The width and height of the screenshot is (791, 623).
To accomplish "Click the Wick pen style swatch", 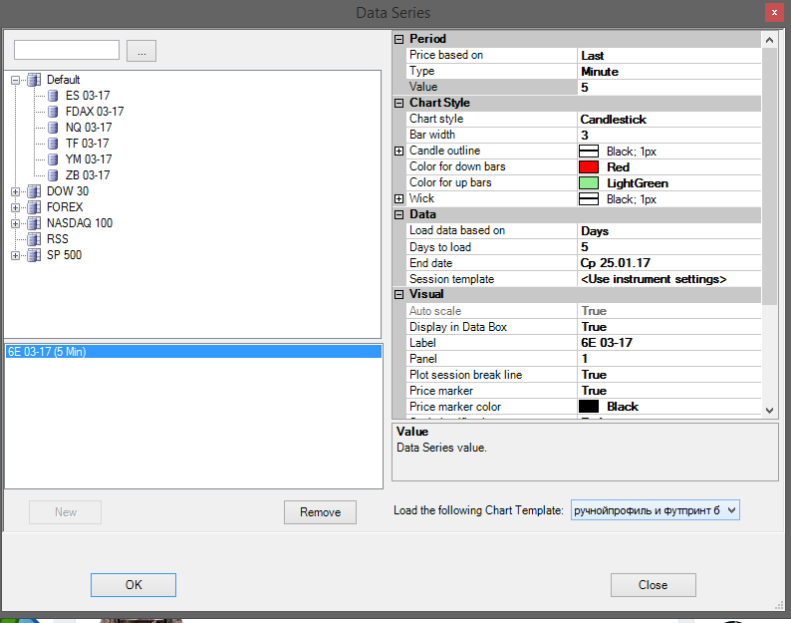I will pos(589,199).
